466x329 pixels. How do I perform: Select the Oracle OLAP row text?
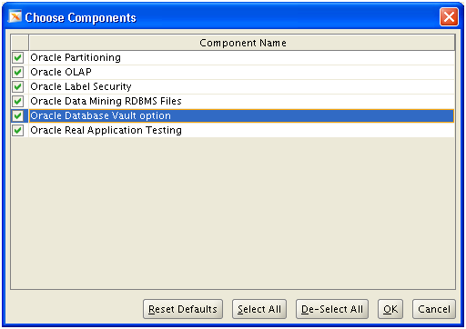[x=61, y=72]
